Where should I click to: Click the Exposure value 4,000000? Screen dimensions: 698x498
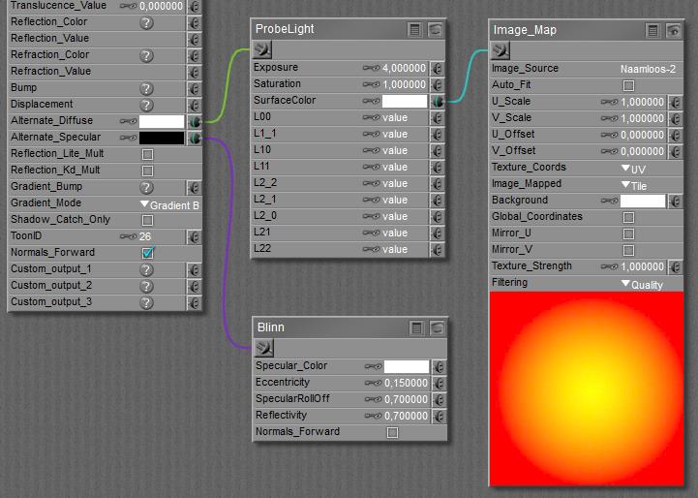pos(405,68)
